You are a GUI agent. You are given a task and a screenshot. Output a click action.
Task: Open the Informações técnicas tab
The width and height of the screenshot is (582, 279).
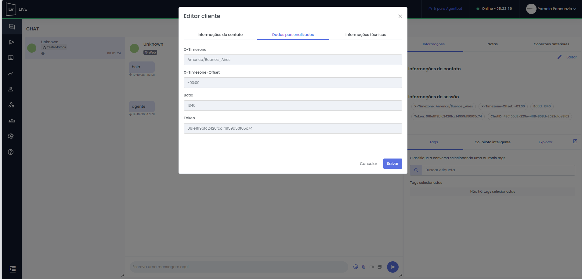[x=366, y=34]
